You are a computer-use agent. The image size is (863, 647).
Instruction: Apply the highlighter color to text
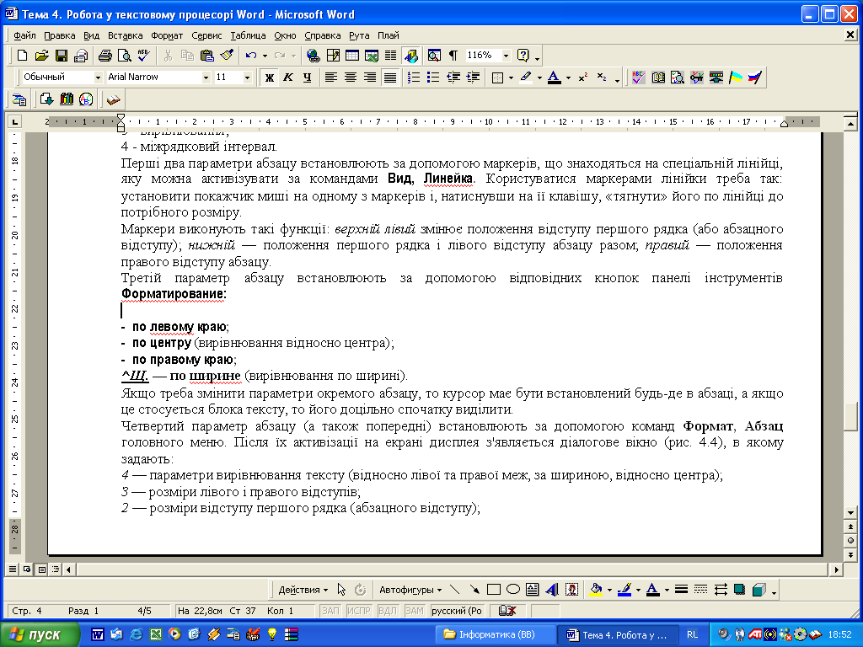click(x=526, y=78)
